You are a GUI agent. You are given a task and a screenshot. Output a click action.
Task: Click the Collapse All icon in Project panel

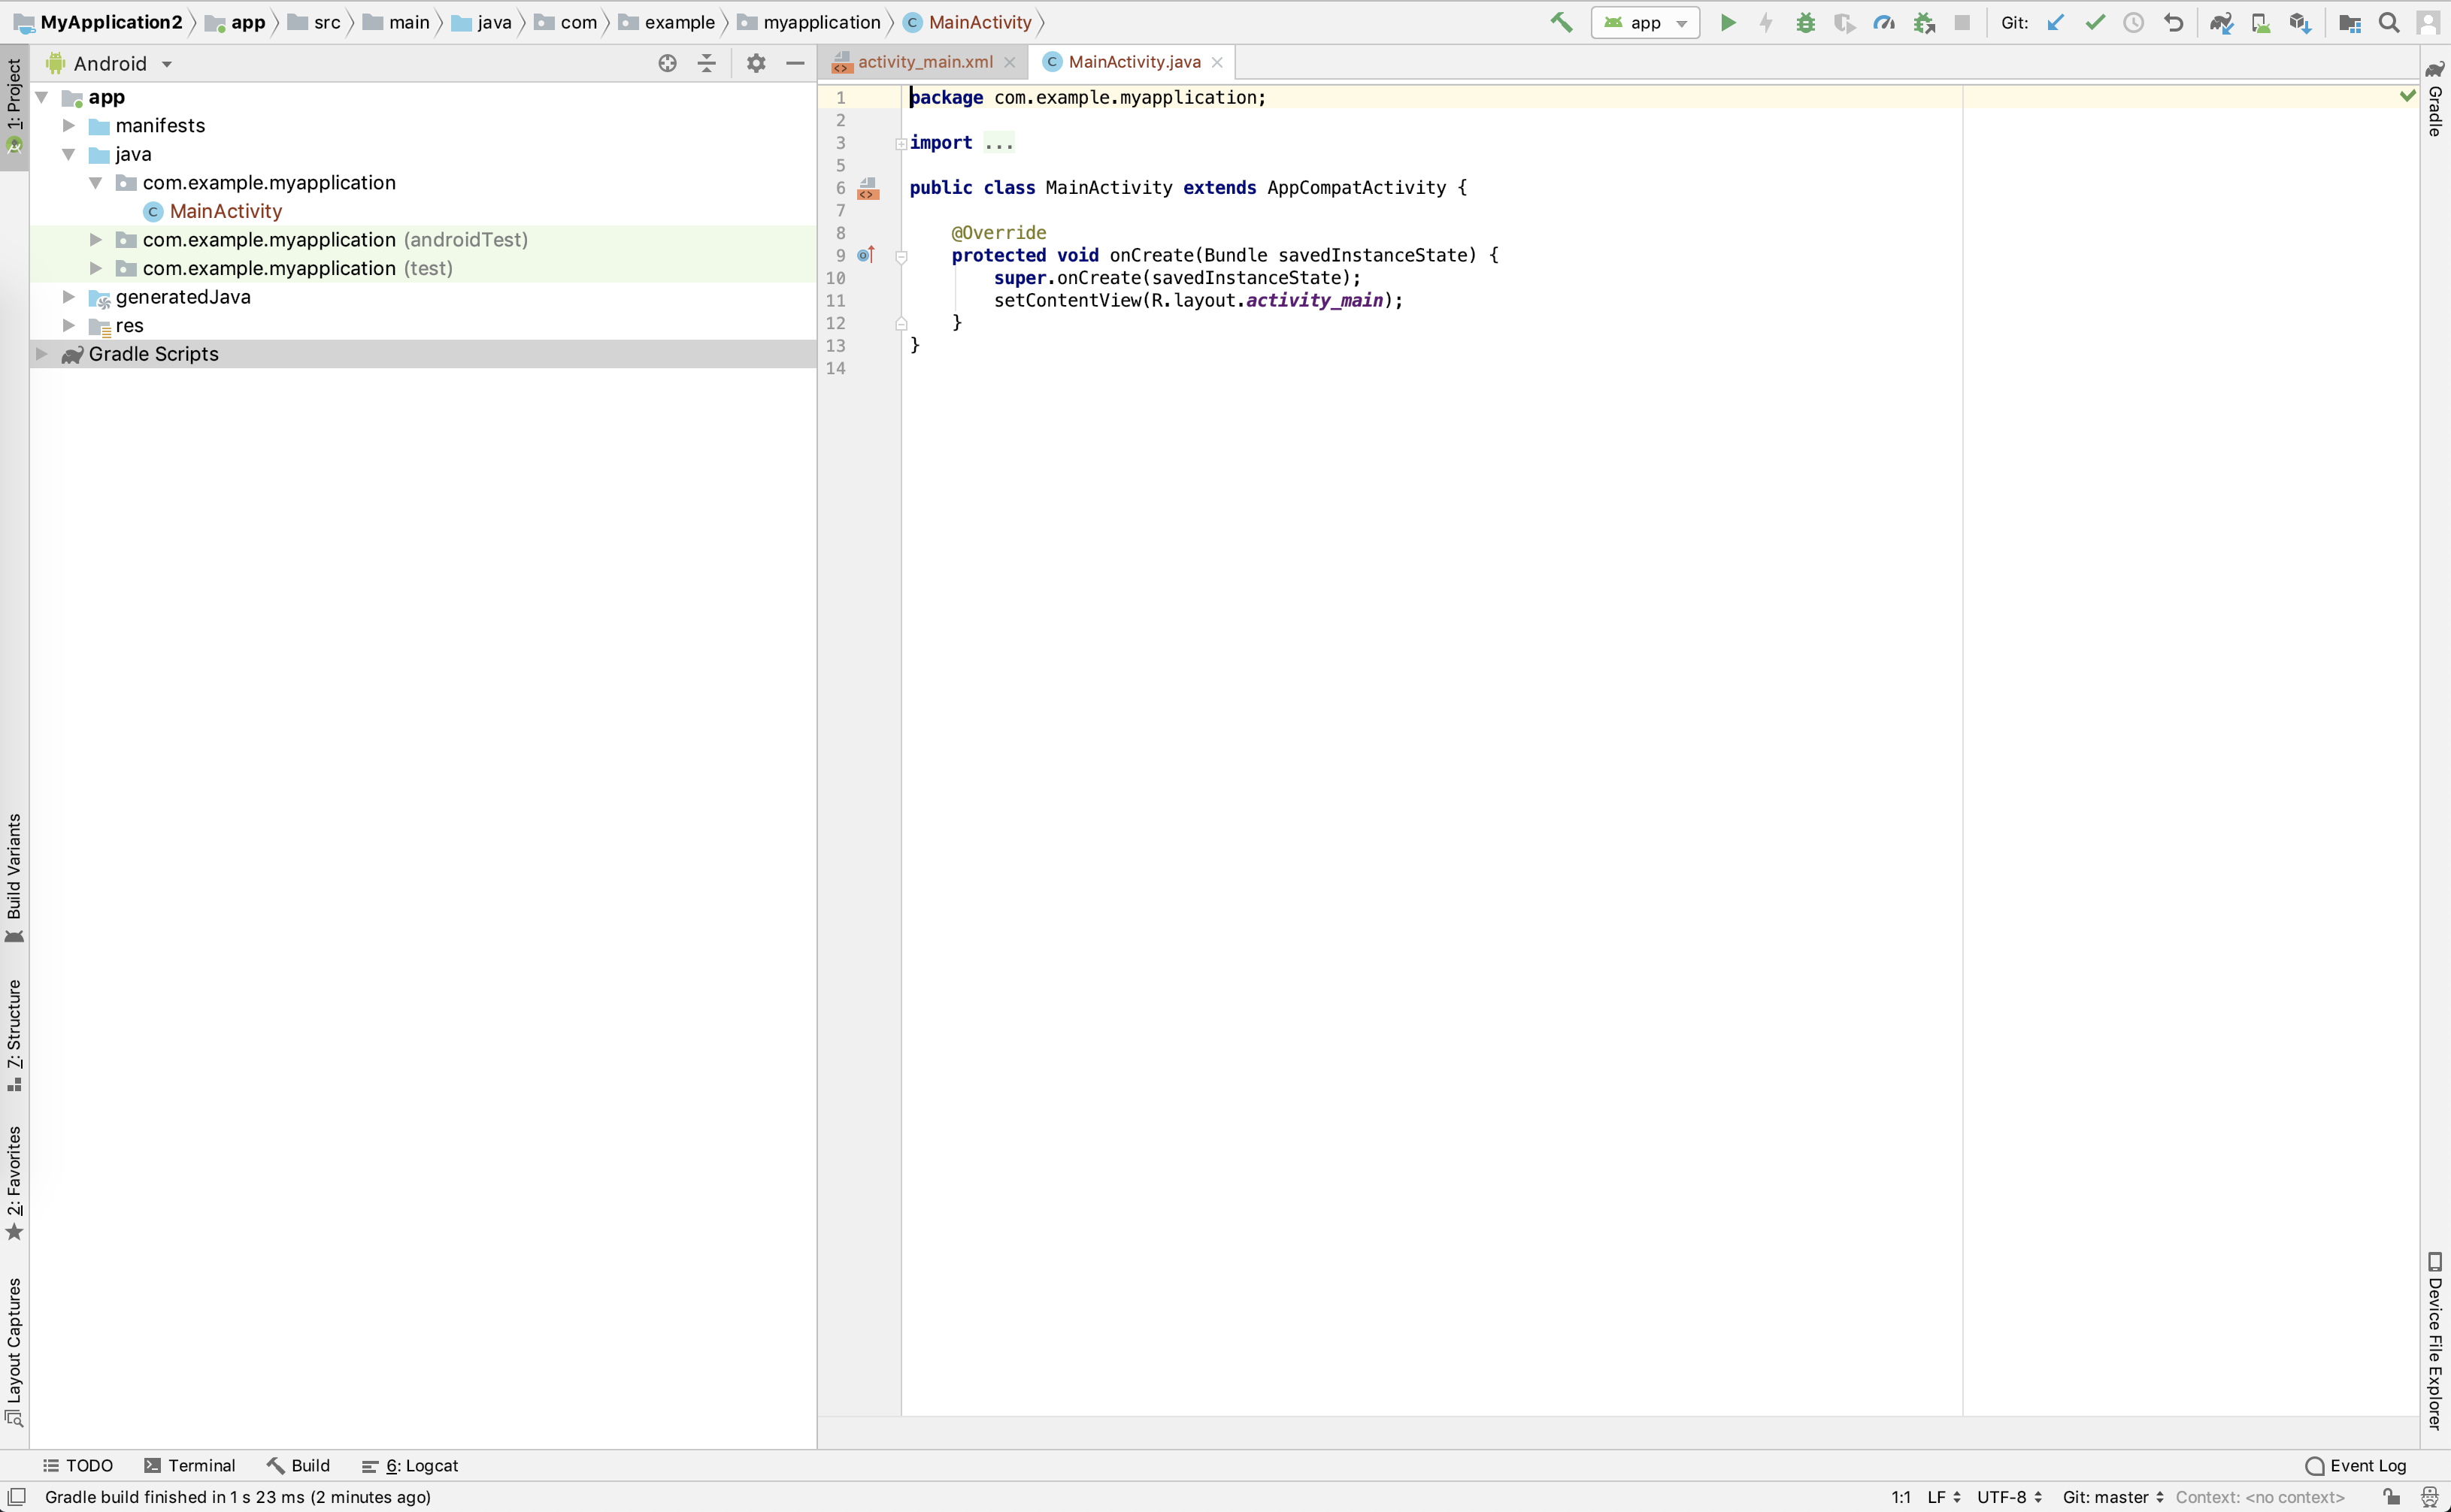[x=706, y=63]
